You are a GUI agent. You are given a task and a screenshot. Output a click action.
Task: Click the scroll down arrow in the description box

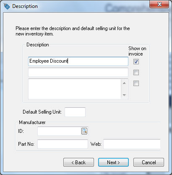click(x=124, y=95)
